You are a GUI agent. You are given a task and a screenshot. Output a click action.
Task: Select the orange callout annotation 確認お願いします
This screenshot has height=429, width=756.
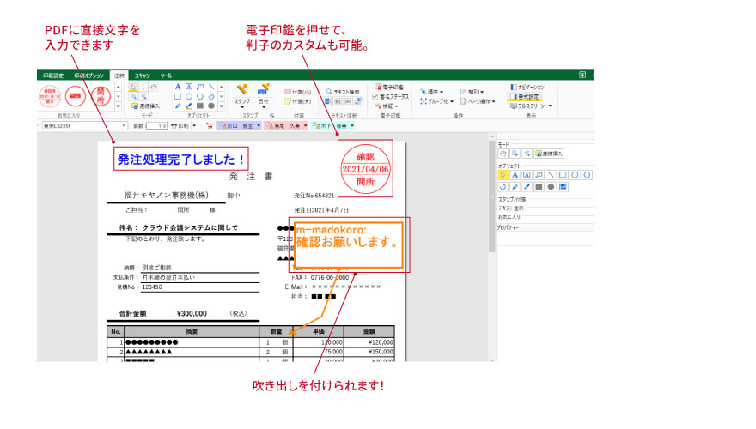click(x=349, y=245)
